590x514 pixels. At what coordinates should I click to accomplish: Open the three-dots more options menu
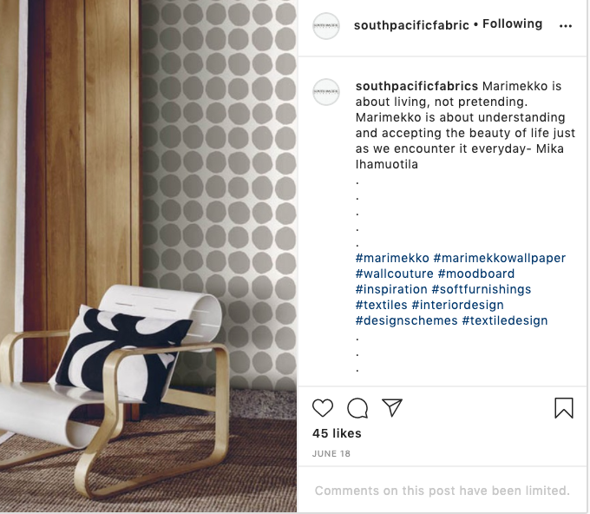[x=566, y=25]
